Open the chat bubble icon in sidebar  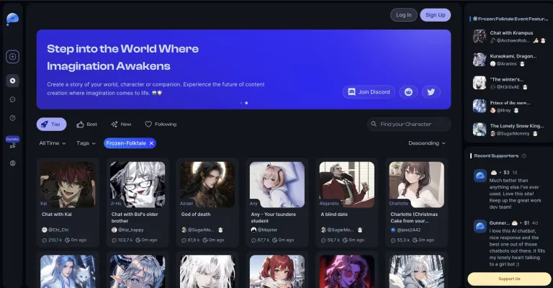pos(12,99)
